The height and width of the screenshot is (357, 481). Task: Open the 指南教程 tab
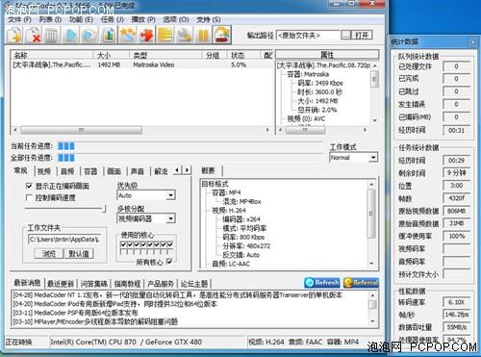[x=127, y=283]
